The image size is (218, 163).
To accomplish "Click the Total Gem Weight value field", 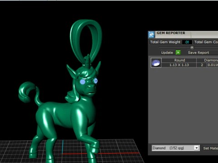I will click(x=187, y=42).
